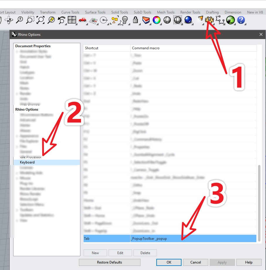Click the meshed sphere grid icon
Screen dimensions: 266x270
pyautogui.click(x=177, y=20)
